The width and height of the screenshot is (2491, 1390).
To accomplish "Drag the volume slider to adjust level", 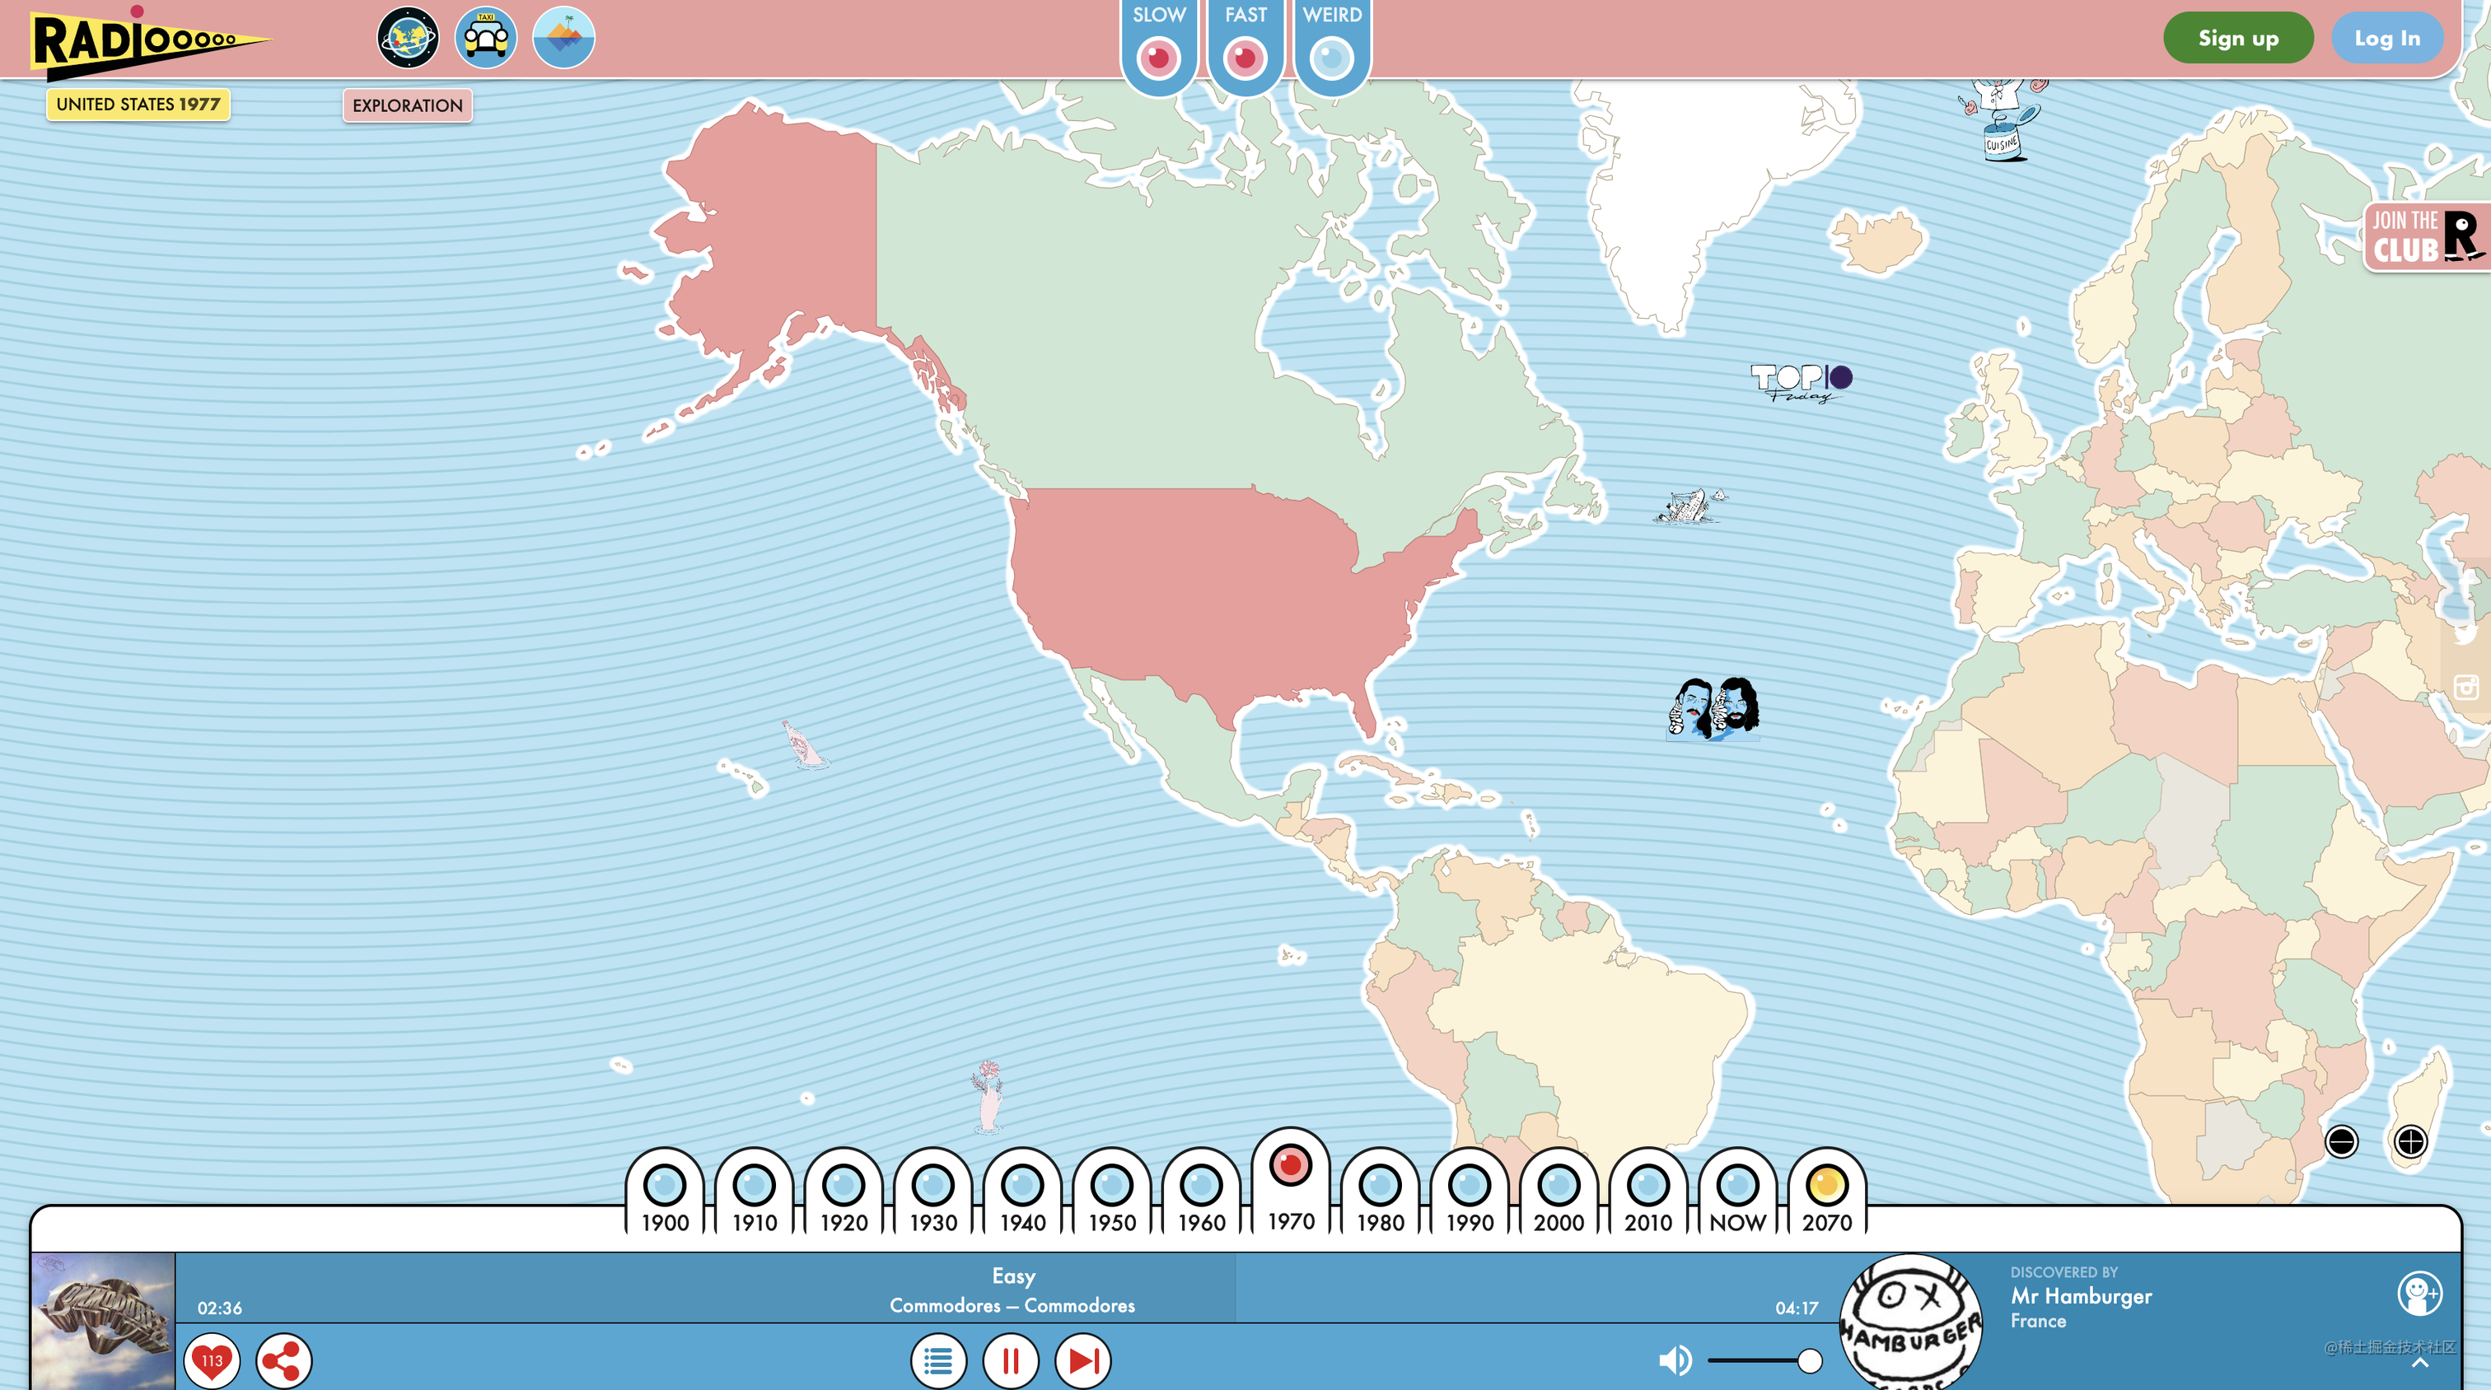I will coord(1808,1360).
